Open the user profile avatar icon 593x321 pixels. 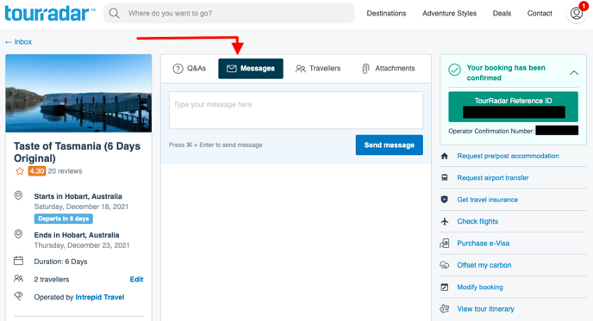point(576,14)
